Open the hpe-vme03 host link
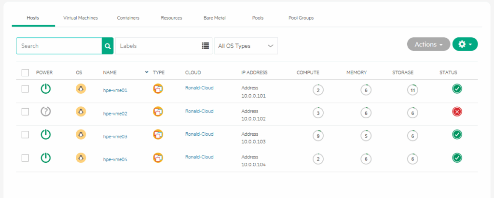 (115, 137)
